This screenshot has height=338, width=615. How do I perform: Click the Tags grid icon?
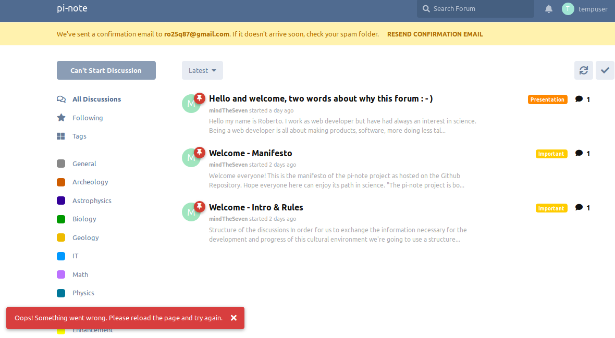(x=61, y=136)
